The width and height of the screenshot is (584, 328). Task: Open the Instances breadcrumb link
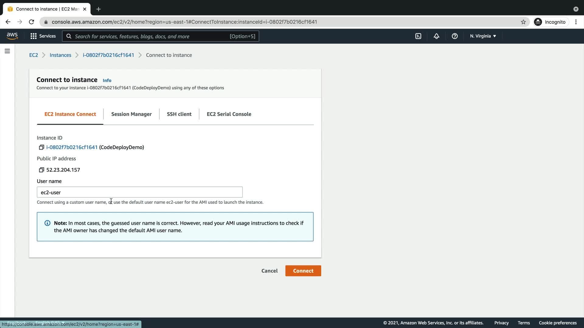[x=60, y=55]
